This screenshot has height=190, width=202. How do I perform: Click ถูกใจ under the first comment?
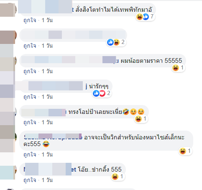(30, 21)
